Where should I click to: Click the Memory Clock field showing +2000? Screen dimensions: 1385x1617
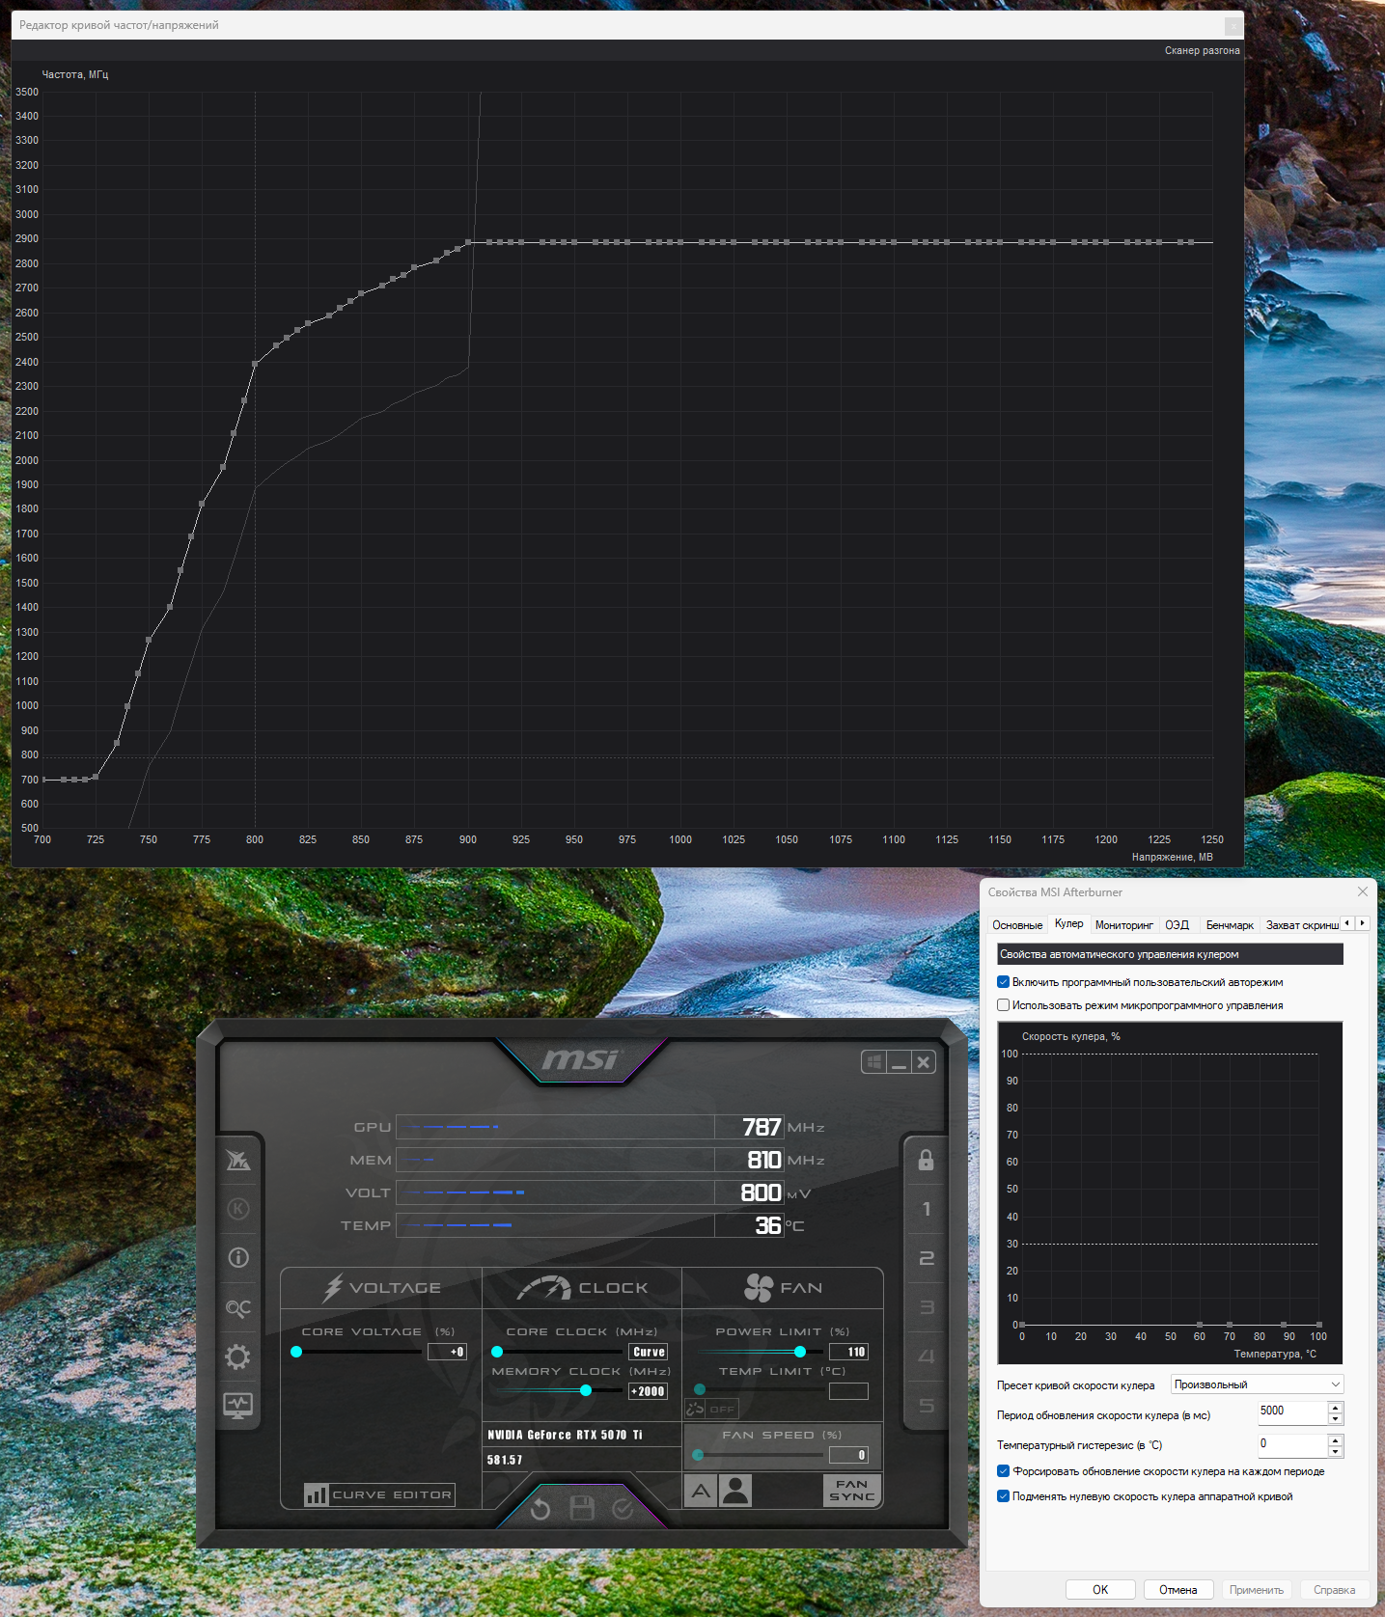tap(648, 1391)
